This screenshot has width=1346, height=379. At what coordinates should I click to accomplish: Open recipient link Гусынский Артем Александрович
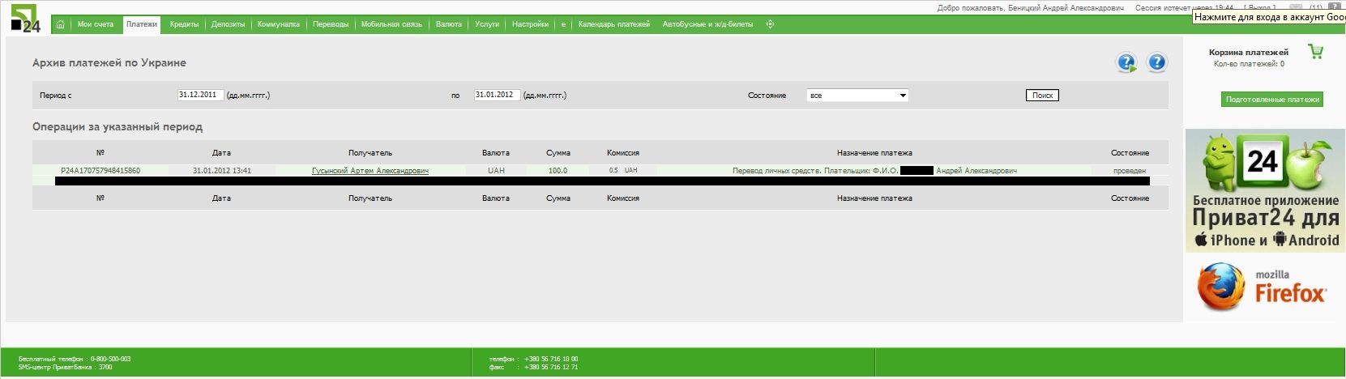[370, 171]
